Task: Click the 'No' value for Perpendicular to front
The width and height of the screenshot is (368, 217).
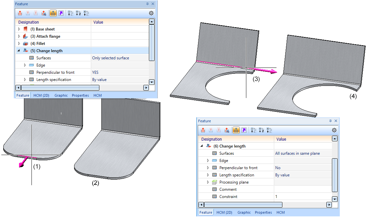Action: click(x=278, y=168)
